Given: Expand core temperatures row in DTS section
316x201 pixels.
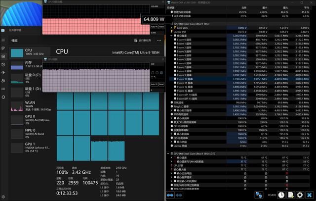Looking at the screenshot, I should tap(171, 158).
